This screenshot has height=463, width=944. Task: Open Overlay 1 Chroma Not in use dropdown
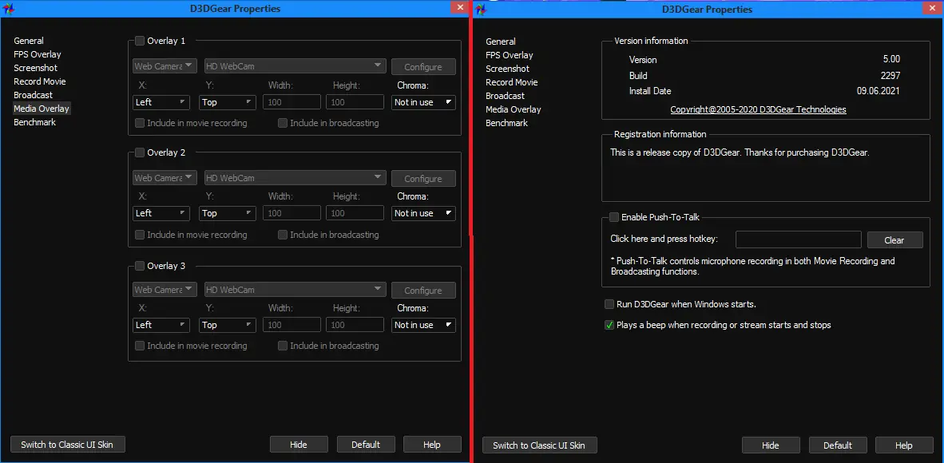coord(424,102)
